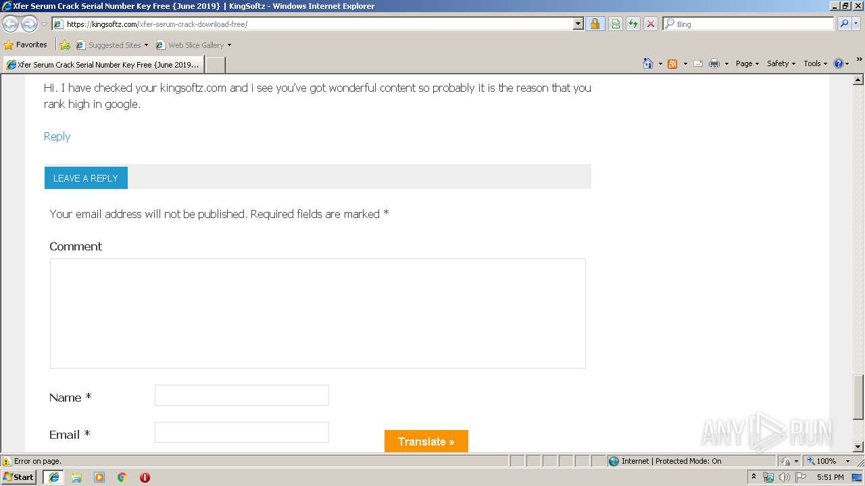Click the 5:51 PM clock
This screenshot has width=865, height=486.
[830, 477]
